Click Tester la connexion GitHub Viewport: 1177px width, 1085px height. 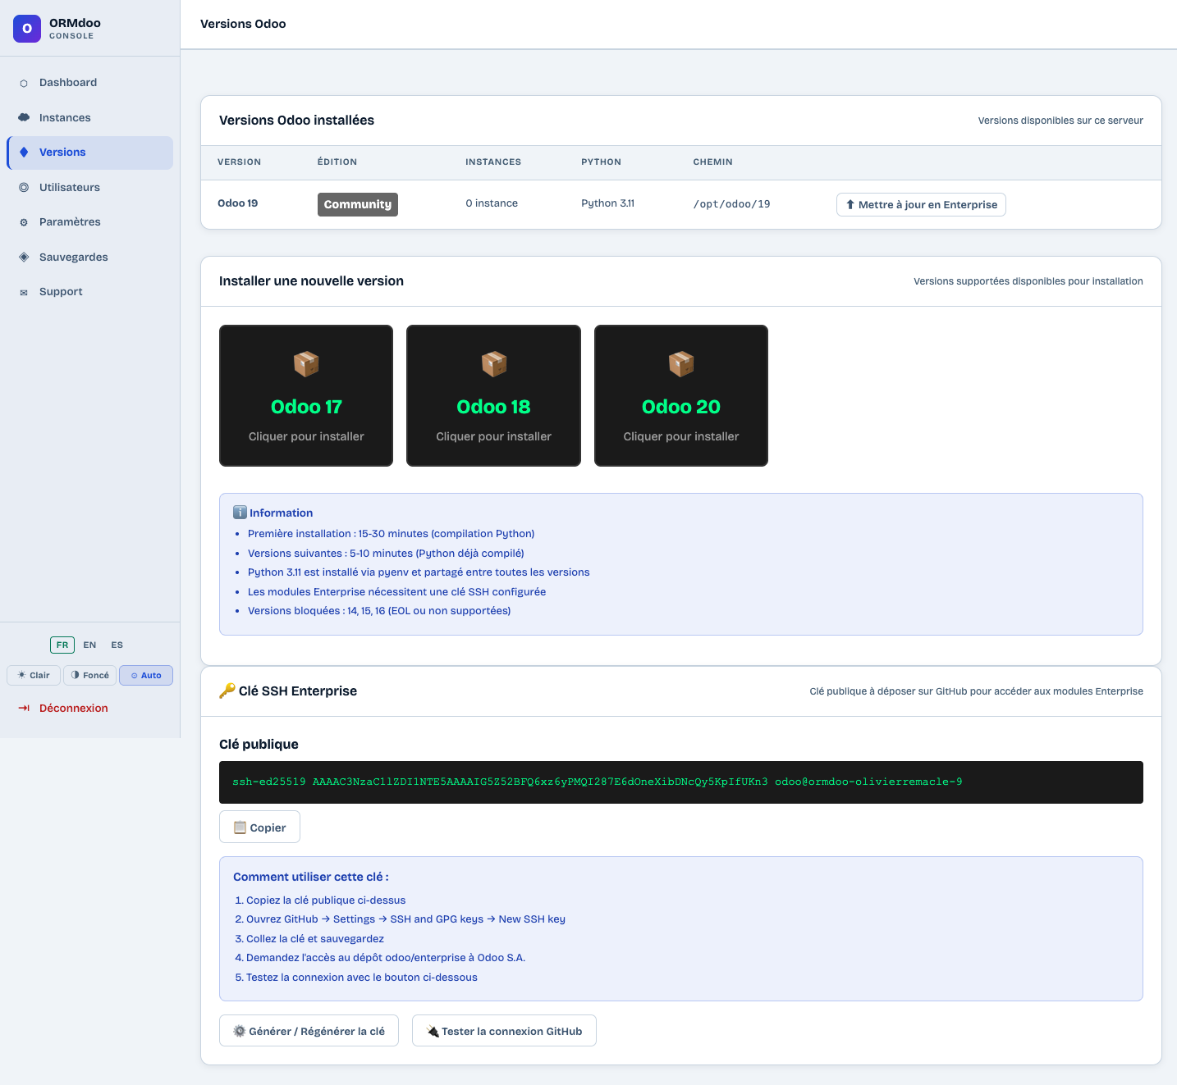pyautogui.click(x=504, y=1031)
